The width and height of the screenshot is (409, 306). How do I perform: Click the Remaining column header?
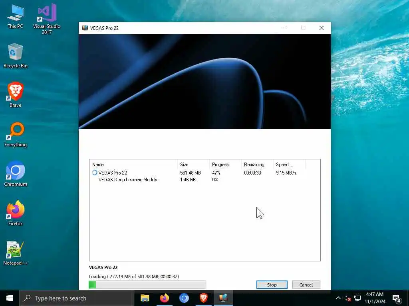[x=257, y=165]
